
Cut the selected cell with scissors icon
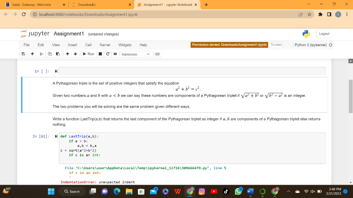click(41, 54)
